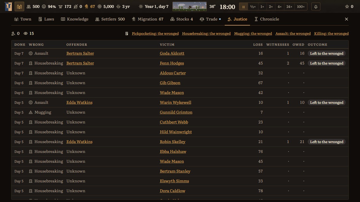The image size is (360, 202).
Task: Click the banner emblem icon at top left
Action: click(x=8, y=6)
